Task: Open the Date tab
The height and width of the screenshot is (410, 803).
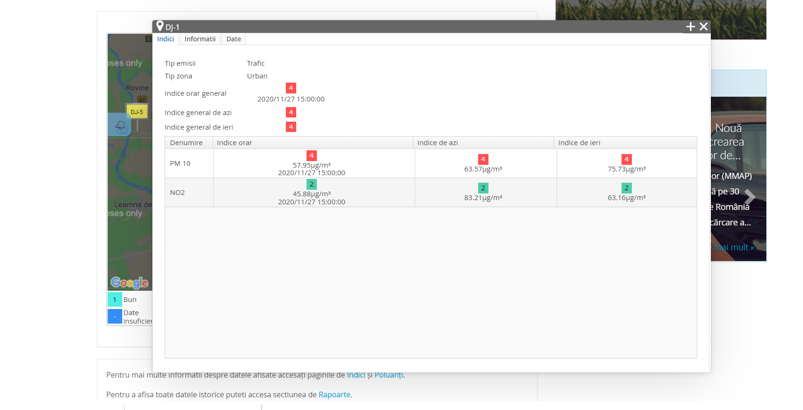Action: pyautogui.click(x=234, y=39)
